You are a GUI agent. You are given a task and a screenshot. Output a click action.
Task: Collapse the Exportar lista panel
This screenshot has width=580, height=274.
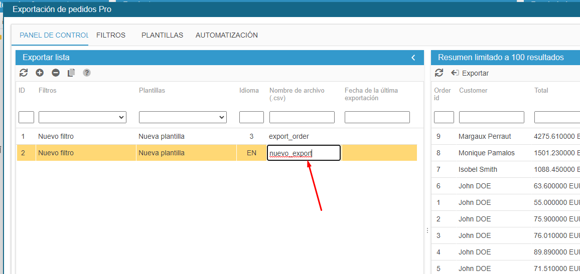pyautogui.click(x=413, y=58)
